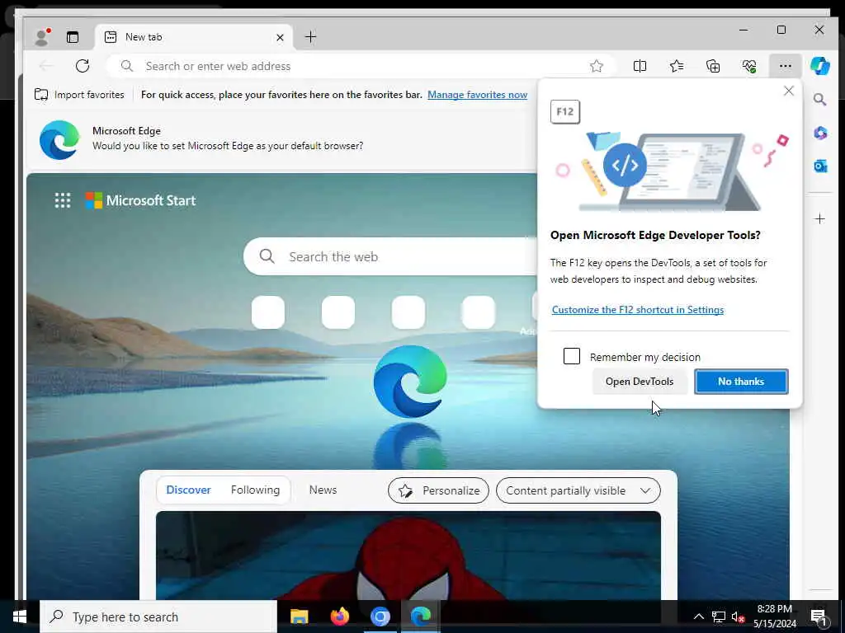Open the taskbar clock and date
This screenshot has height=633, width=845.
pos(775,617)
